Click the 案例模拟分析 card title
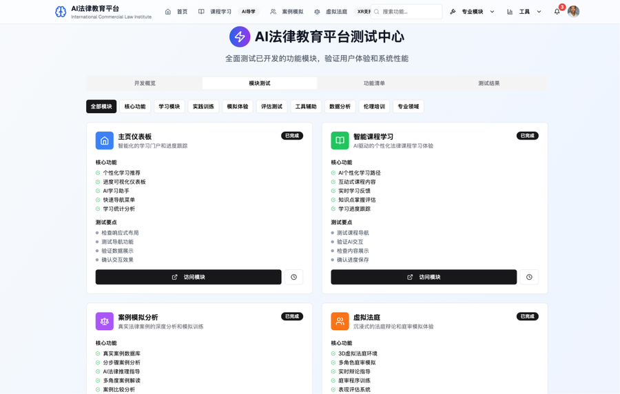 [x=138, y=318]
